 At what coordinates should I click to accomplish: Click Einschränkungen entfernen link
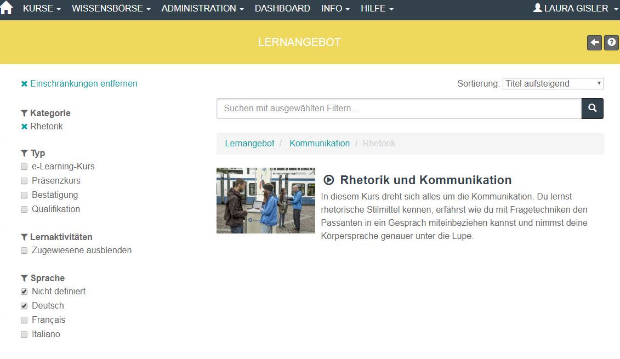pyautogui.click(x=79, y=83)
